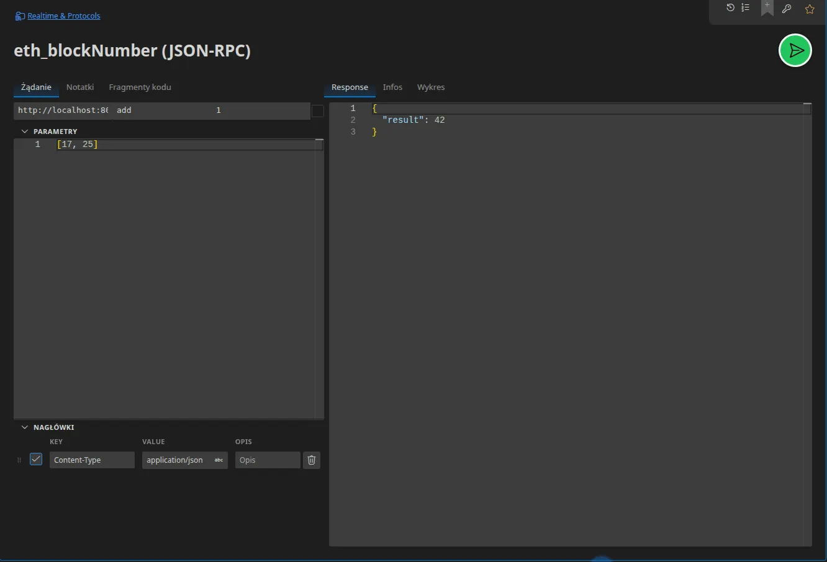827x562 pixels.
Task: Open request history clock icon
Action: point(730,8)
